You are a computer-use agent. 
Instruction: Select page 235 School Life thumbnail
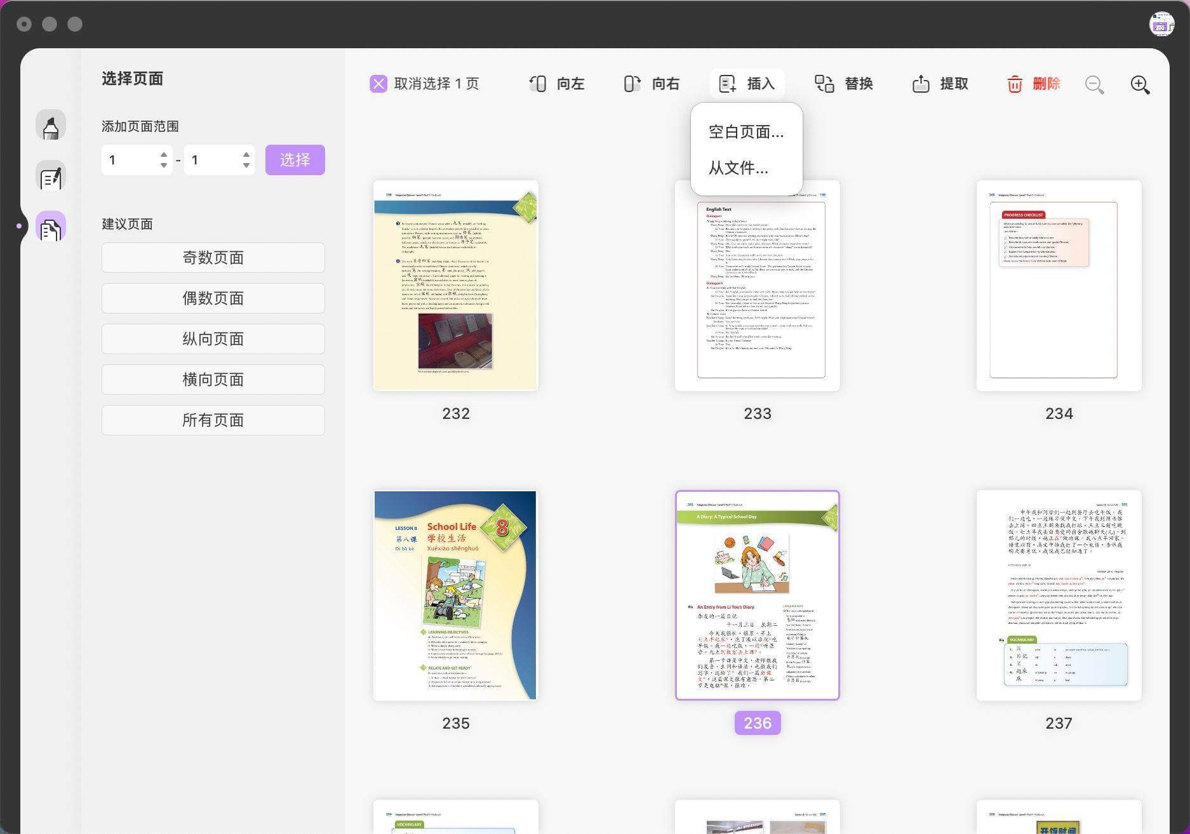tap(456, 595)
